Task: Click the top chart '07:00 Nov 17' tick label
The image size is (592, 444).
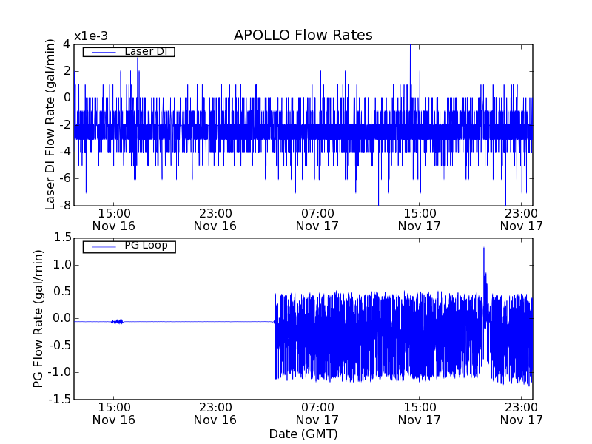Action: coord(317,220)
